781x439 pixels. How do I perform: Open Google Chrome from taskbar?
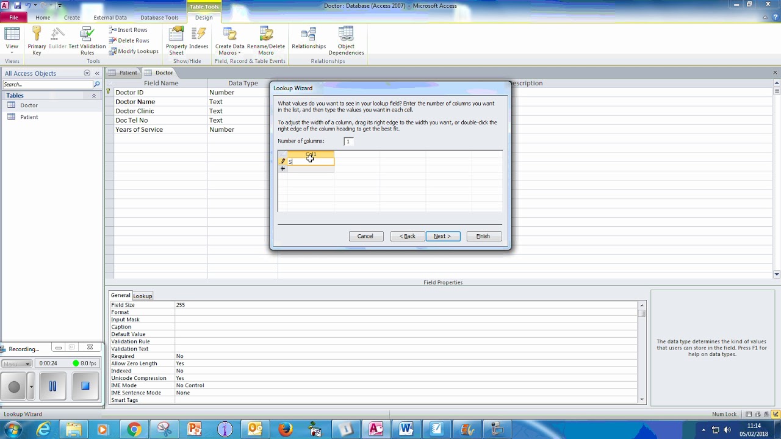coord(134,429)
